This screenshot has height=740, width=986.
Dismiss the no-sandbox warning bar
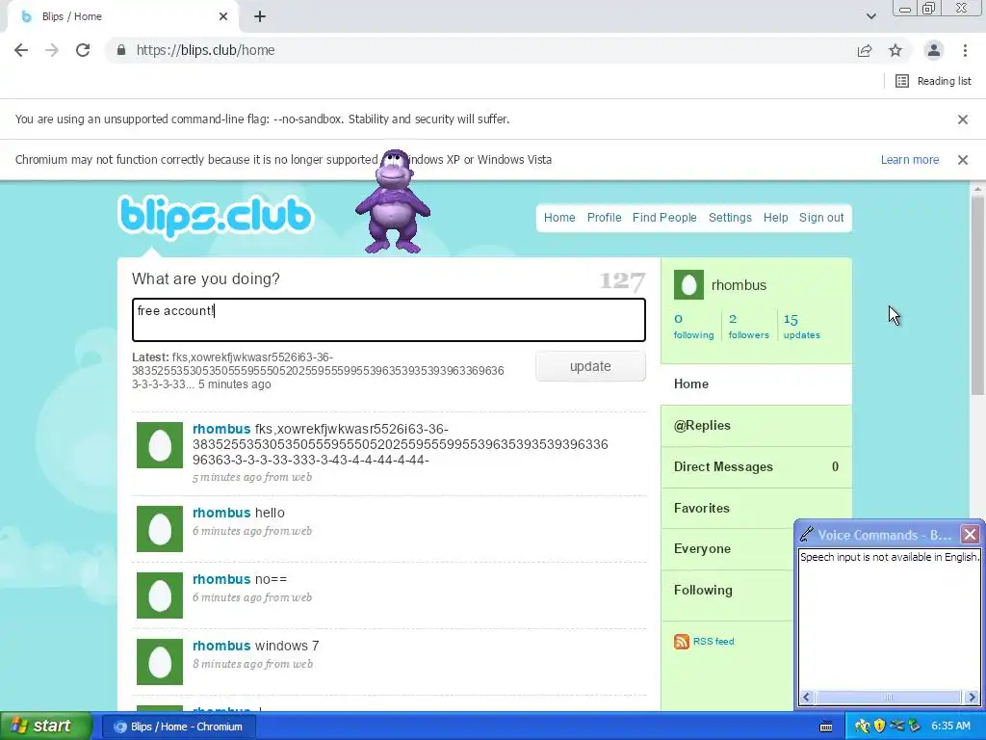tap(962, 119)
